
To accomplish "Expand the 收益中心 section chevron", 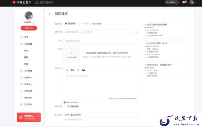I will point(39,84).
